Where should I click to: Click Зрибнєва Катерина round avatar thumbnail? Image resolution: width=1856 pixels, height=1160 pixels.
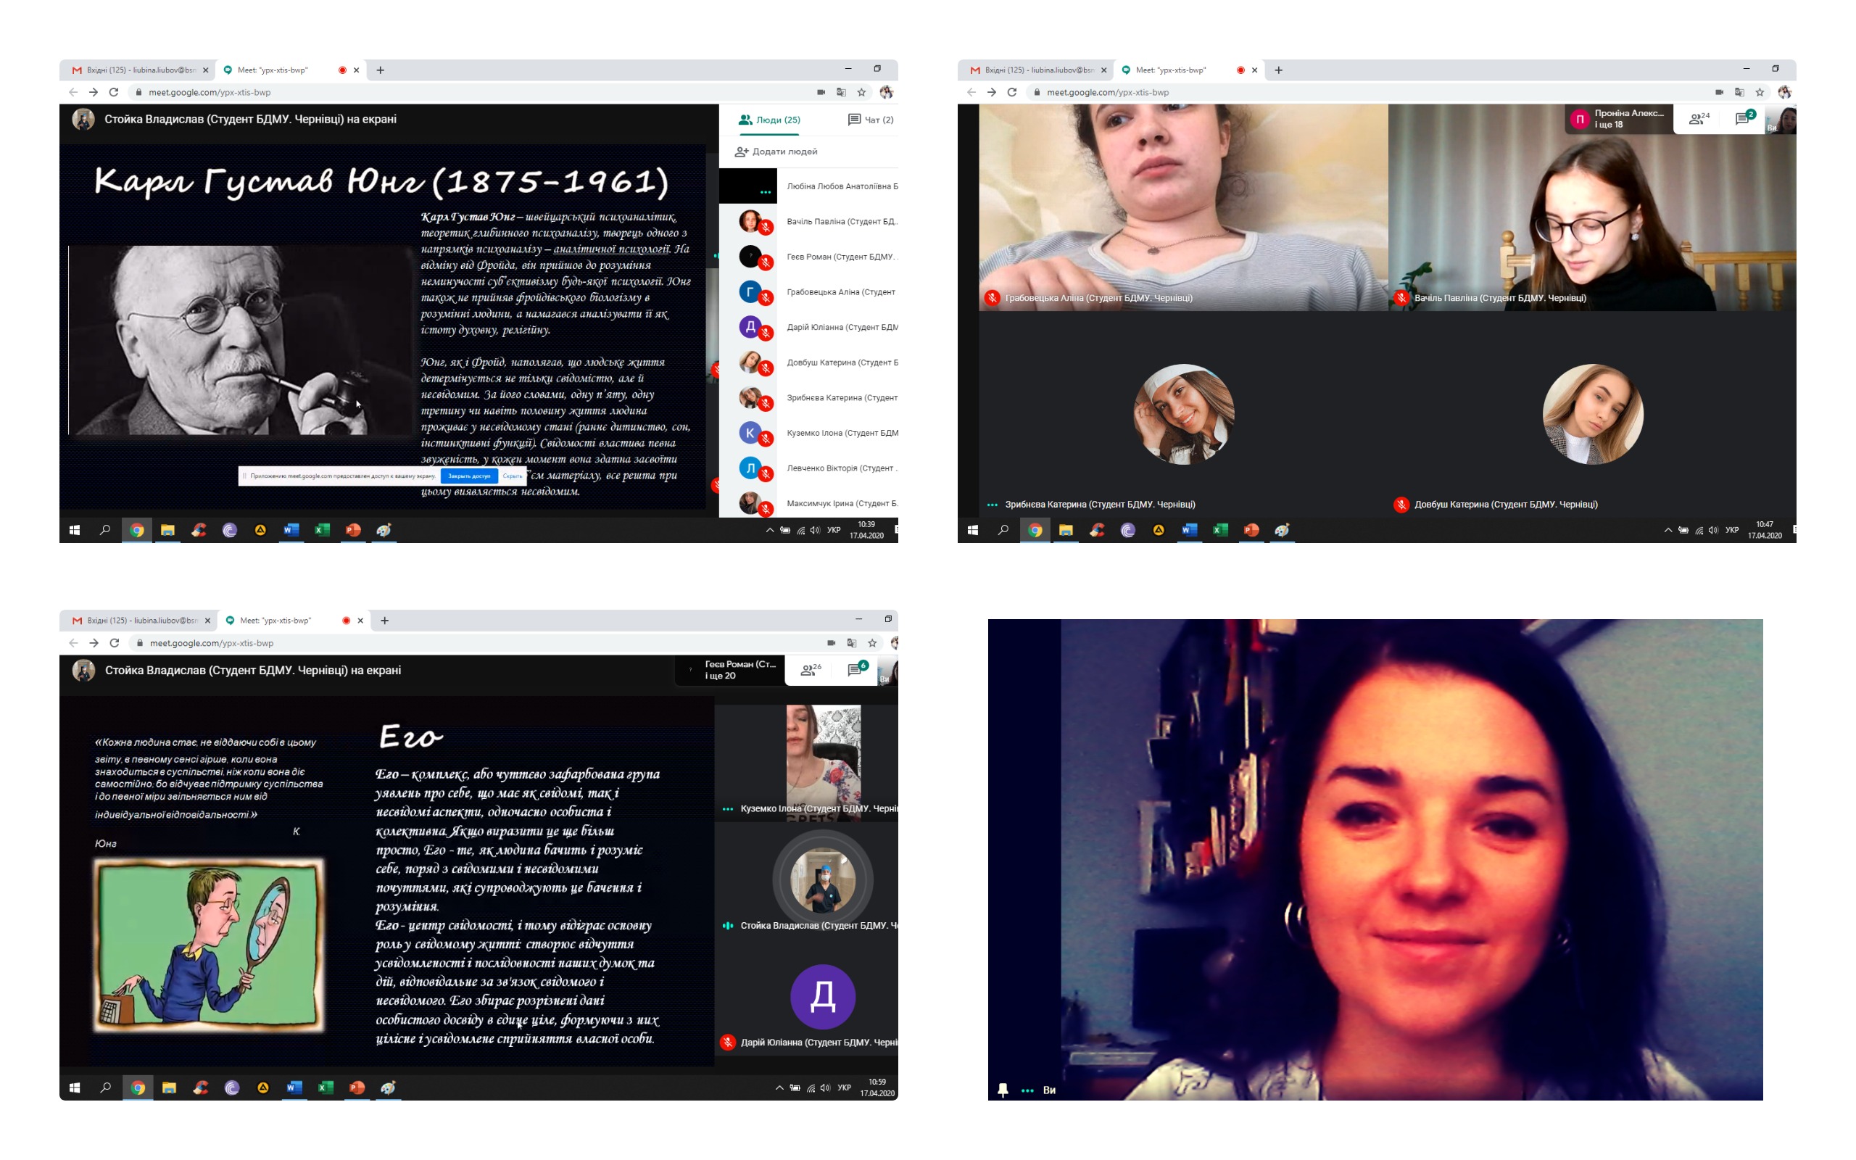point(1183,414)
